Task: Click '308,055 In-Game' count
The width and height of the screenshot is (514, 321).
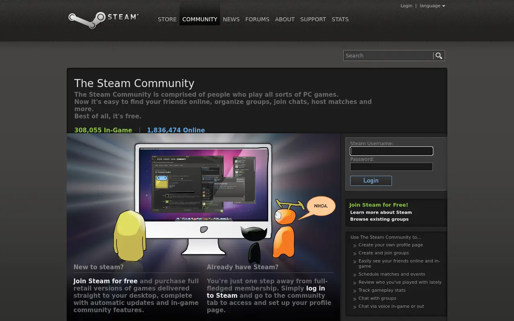Action: pos(103,130)
